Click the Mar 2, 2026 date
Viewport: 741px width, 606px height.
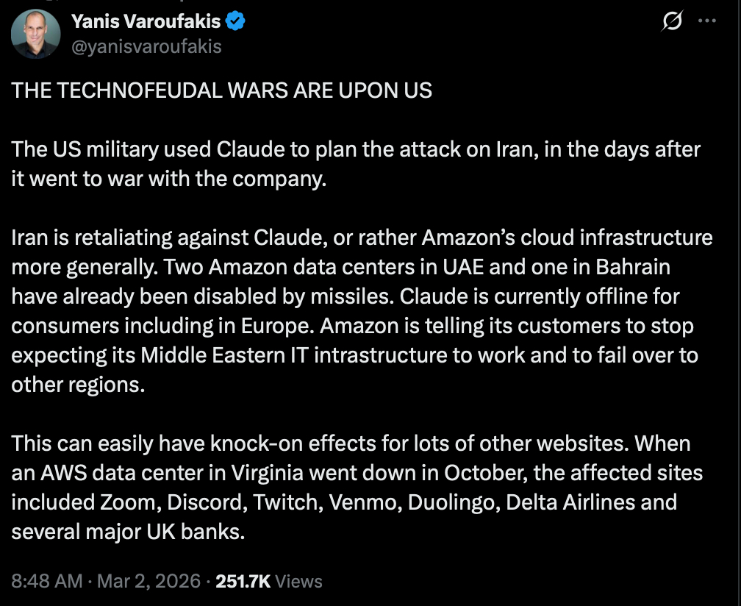click(x=151, y=581)
